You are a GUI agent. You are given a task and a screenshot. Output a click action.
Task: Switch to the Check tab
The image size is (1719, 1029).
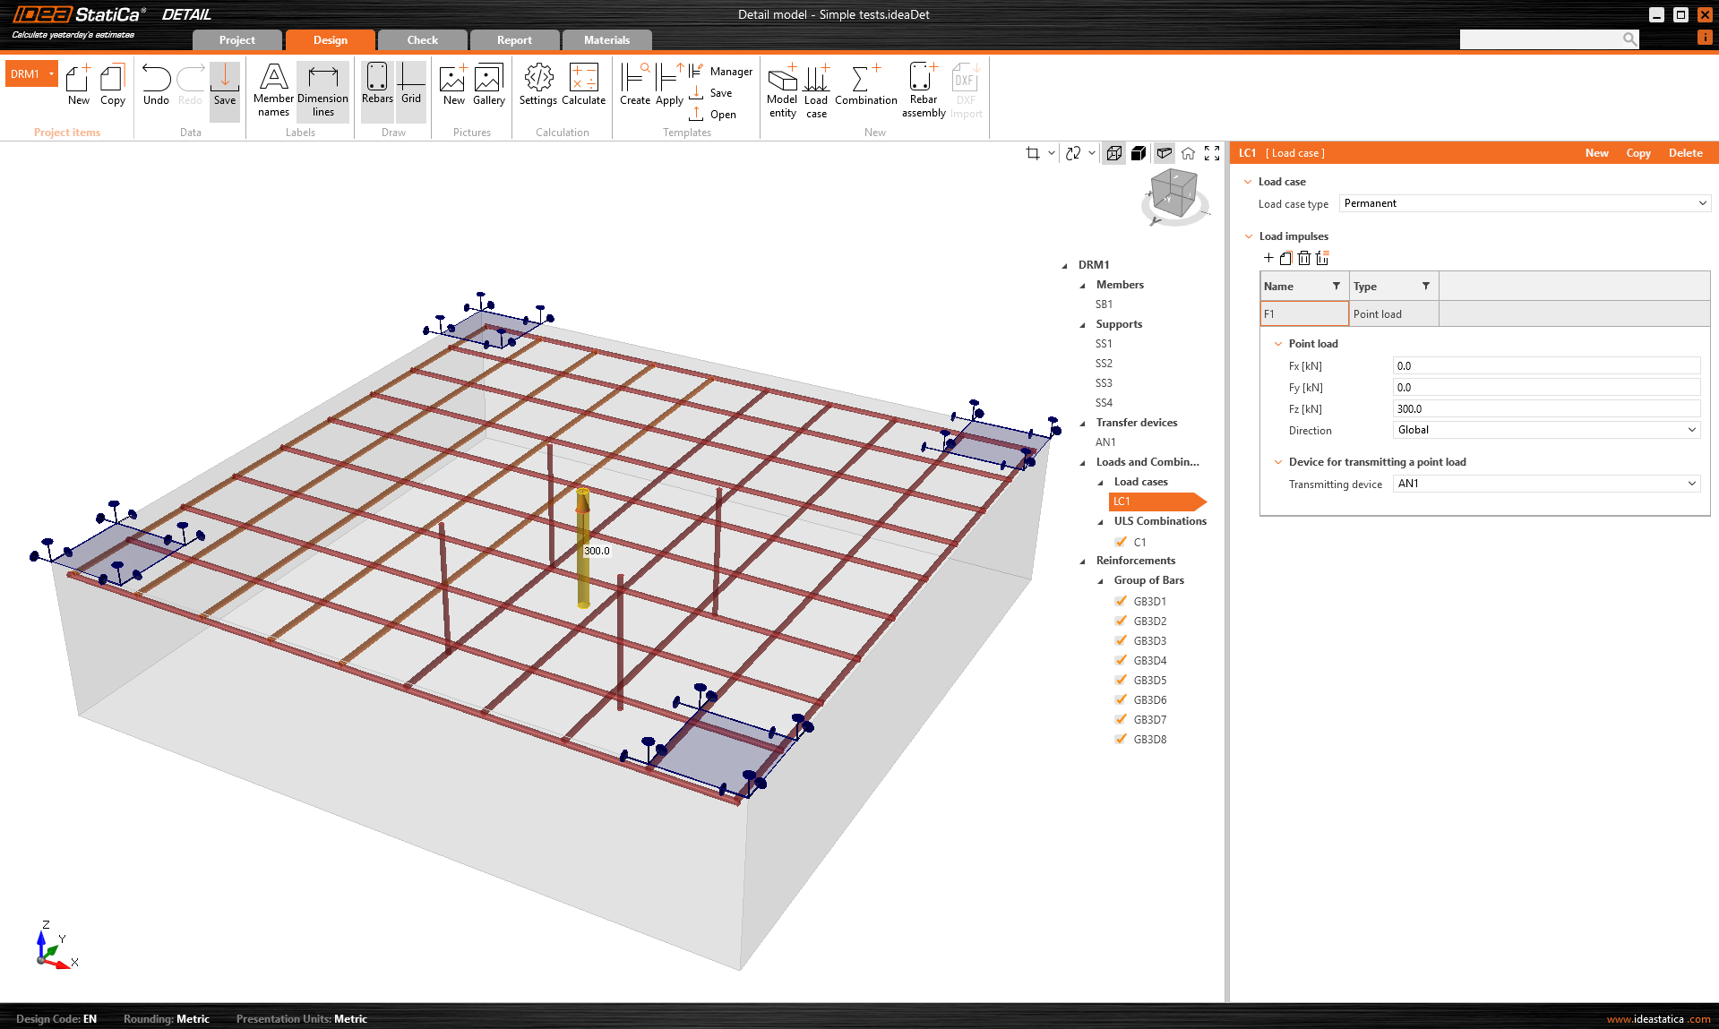[x=422, y=40]
